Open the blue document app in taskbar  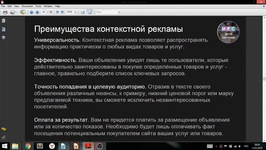pos(63,146)
